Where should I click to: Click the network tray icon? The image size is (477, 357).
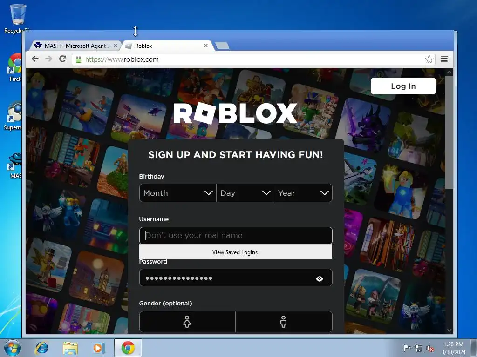pos(419,348)
